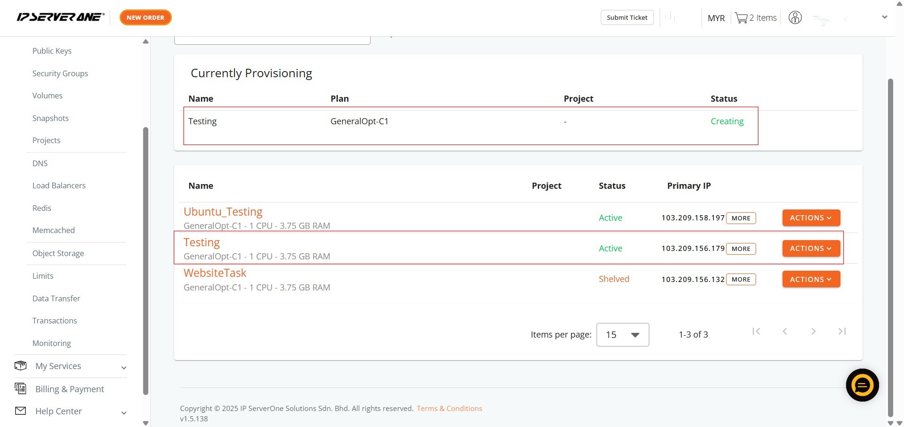Open the account menu chevron
Viewport: 904px width, 427px height.
point(884,17)
